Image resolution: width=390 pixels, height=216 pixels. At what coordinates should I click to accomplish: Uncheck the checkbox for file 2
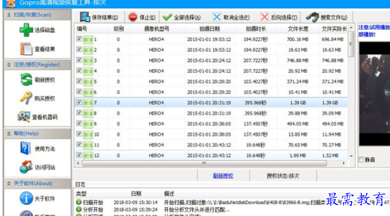79,49
